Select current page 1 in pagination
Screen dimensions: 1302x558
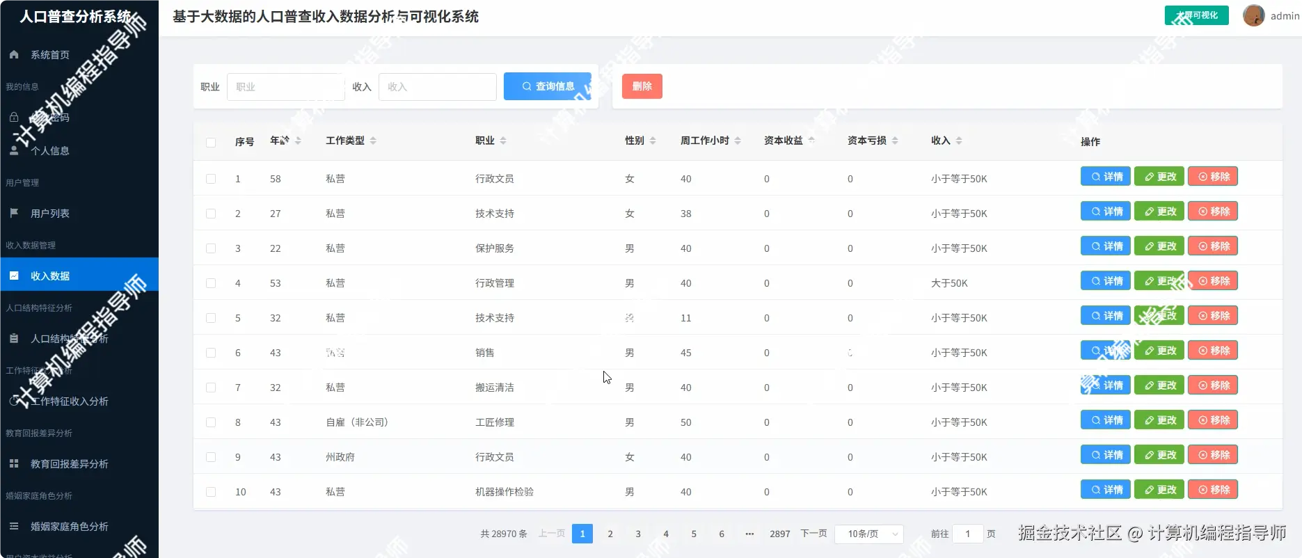[582, 534]
